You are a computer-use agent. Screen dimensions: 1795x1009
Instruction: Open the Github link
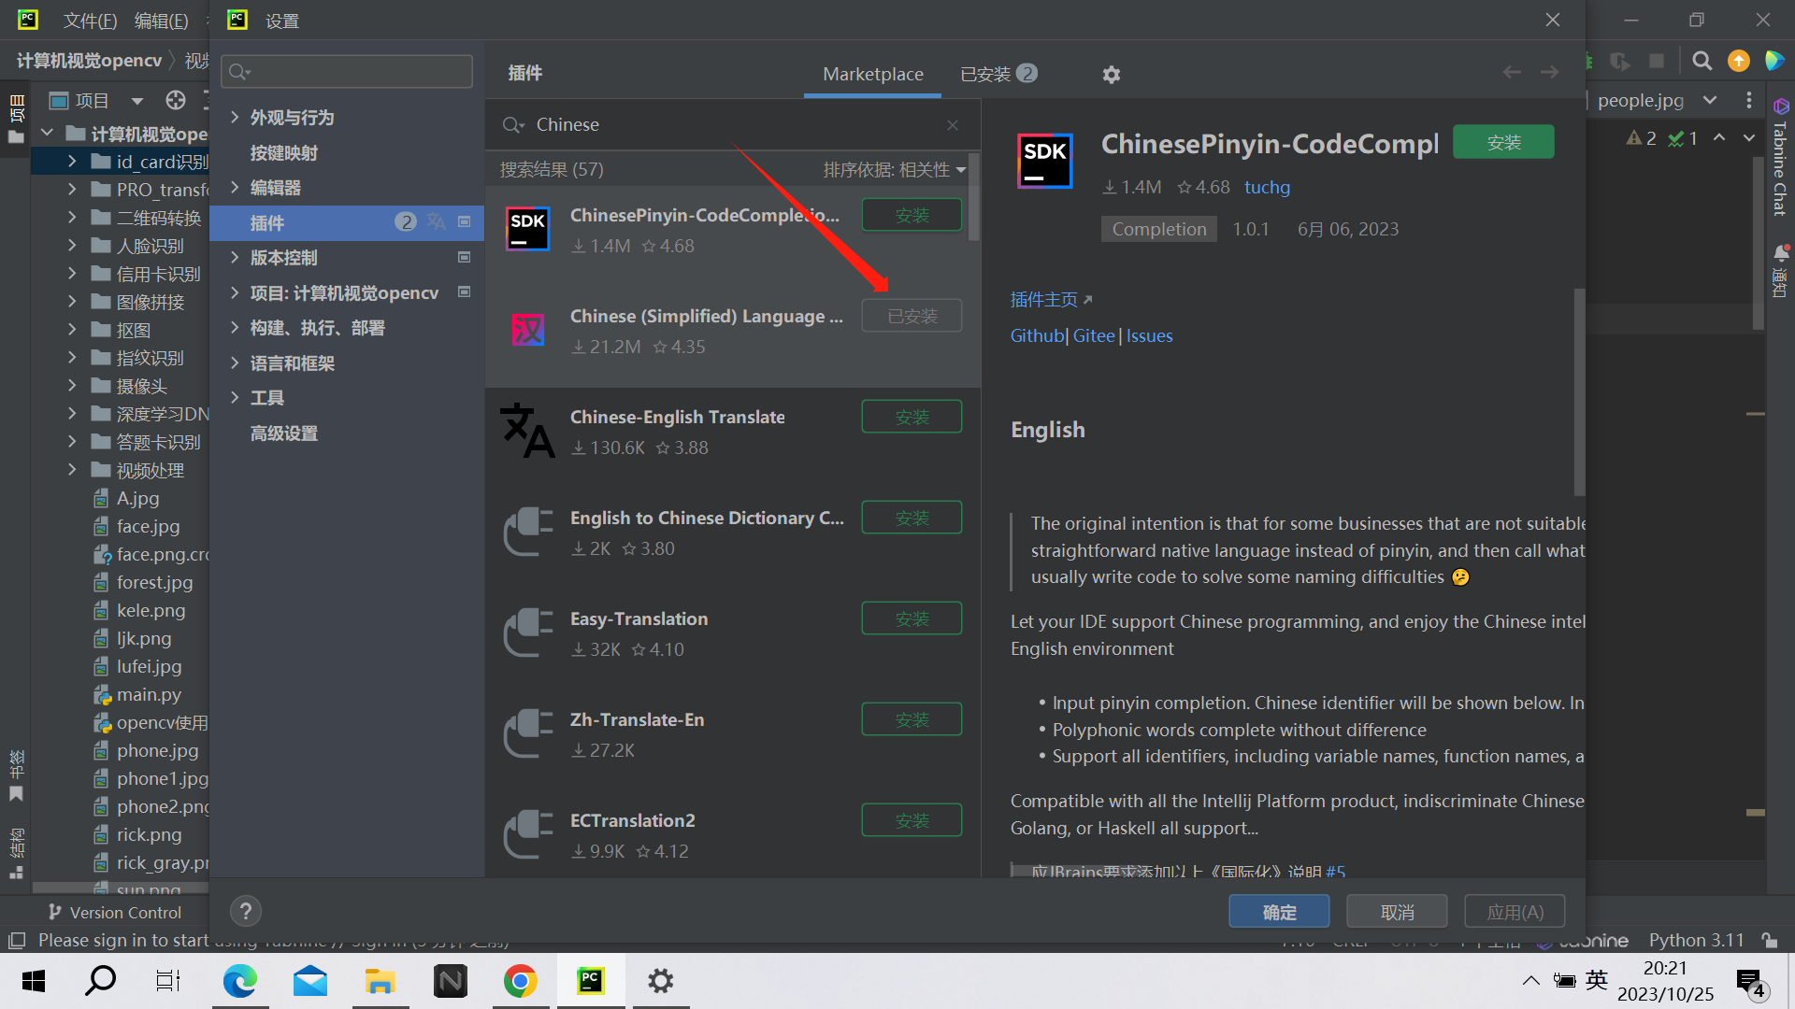coord(1036,335)
